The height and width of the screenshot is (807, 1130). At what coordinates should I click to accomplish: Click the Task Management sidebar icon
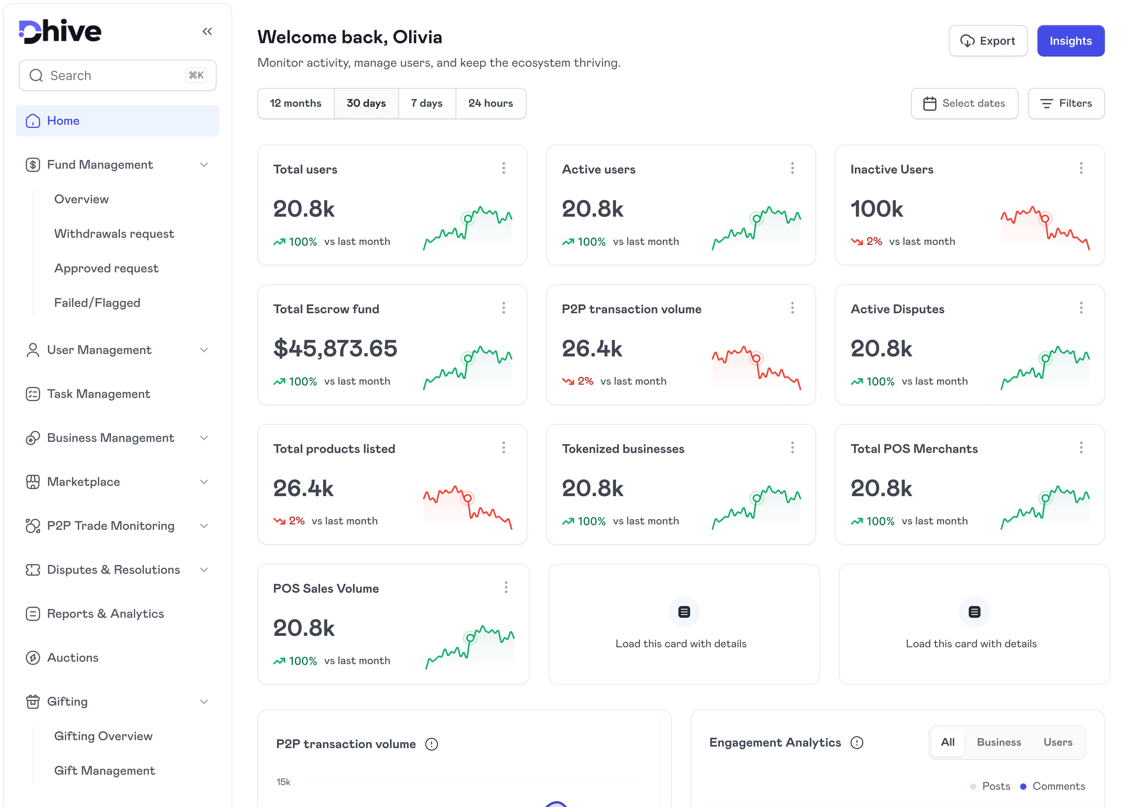[33, 394]
